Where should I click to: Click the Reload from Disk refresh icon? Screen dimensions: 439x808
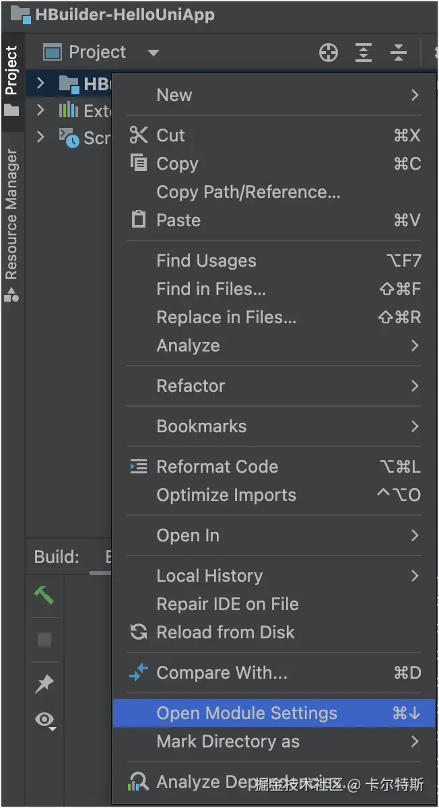tap(139, 632)
